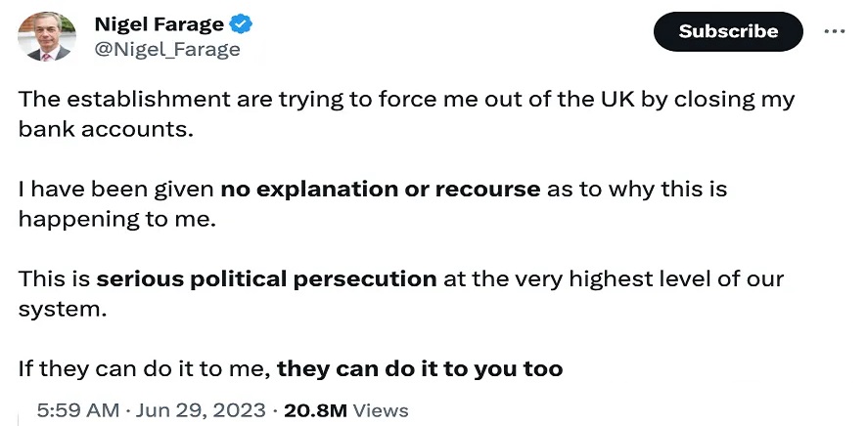Image resolution: width=867 pixels, height=426 pixels.
Task: Open the @Nigel_Farage handle link
Action: (166, 49)
